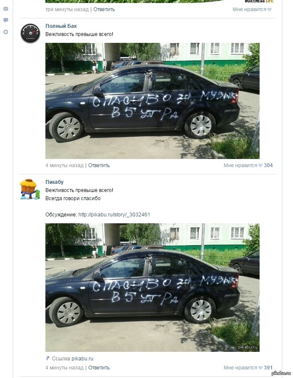The width and height of the screenshot is (293, 378).
Task: Toggle Мне нравится on the topmost post
Action: 249,9
